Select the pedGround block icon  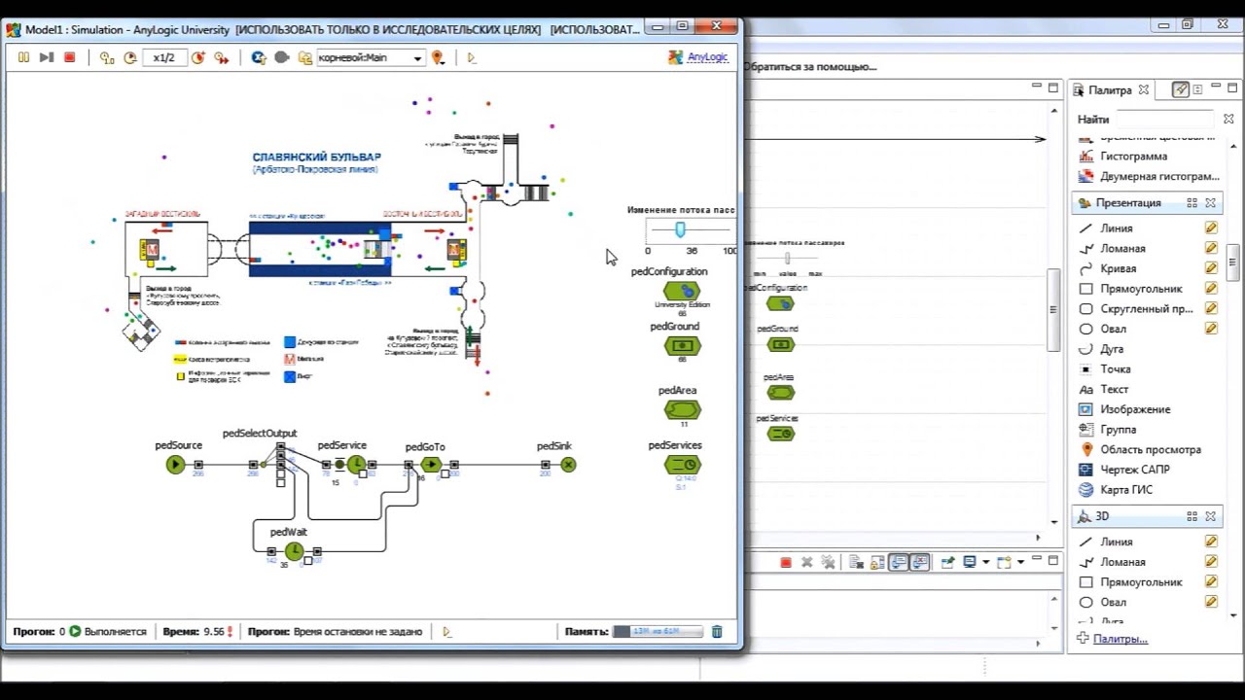(682, 345)
